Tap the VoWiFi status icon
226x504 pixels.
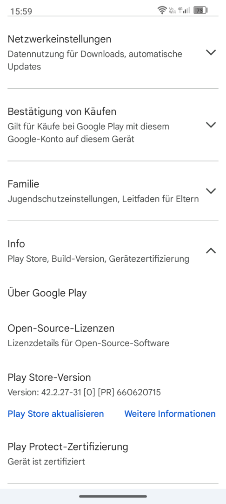(172, 10)
